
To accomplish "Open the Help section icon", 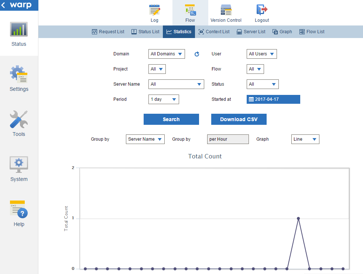I will click(x=19, y=210).
